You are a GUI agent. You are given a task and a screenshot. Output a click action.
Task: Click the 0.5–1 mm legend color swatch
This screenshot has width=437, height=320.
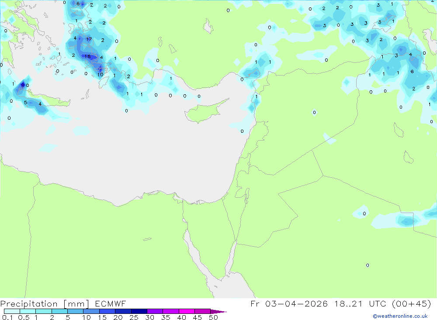pos(28,311)
